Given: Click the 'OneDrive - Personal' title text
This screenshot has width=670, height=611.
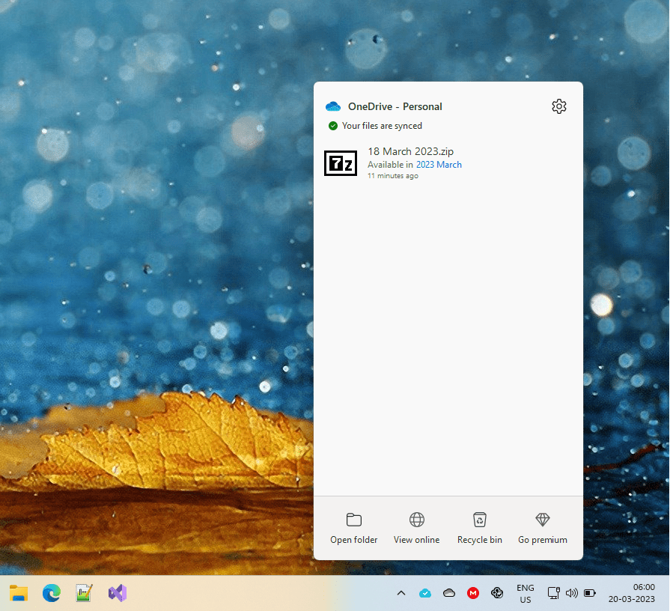Looking at the screenshot, I should (395, 106).
